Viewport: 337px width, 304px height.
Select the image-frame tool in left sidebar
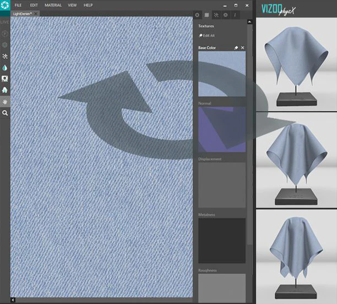click(x=5, y=79)
